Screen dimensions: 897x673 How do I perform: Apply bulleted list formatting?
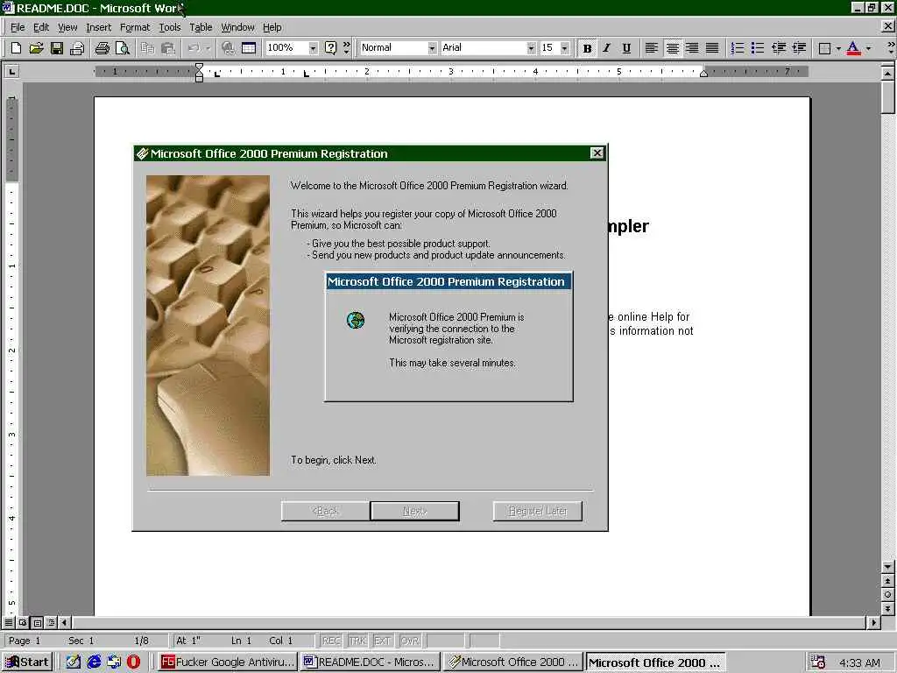coord(758,48)
